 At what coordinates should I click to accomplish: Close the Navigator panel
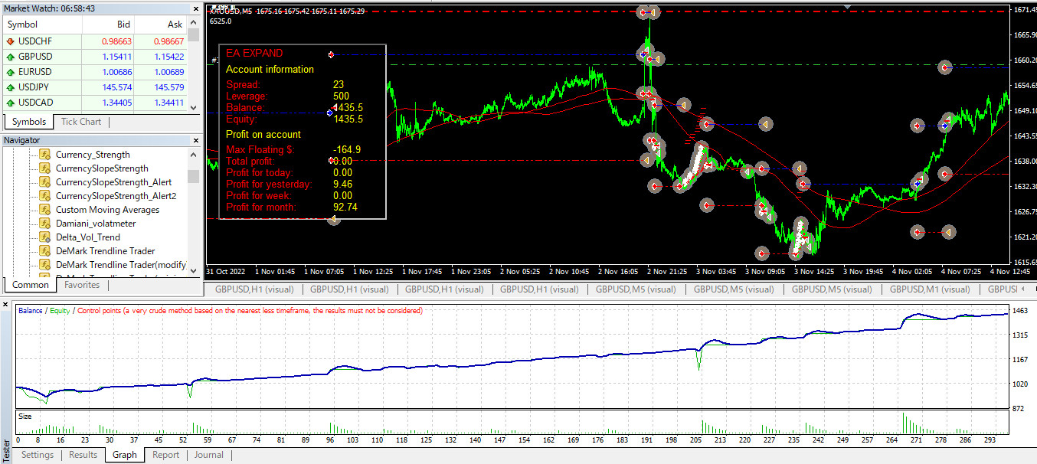194,140
